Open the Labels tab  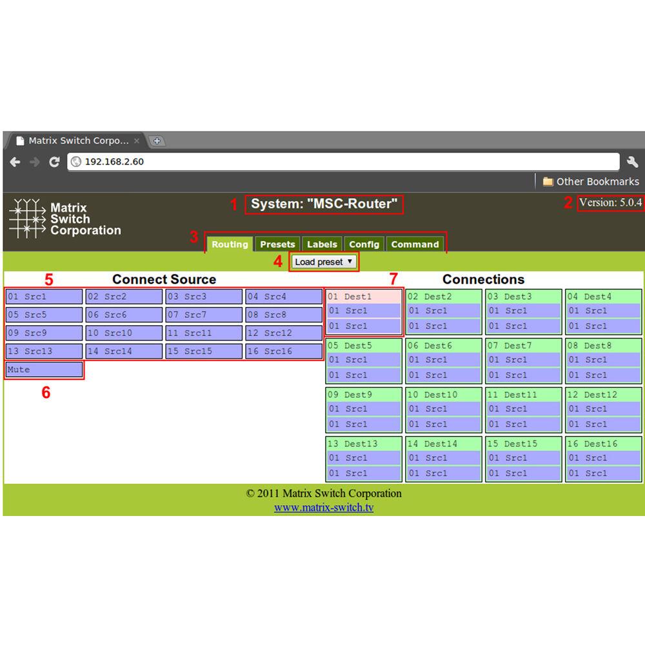(322, 244)
